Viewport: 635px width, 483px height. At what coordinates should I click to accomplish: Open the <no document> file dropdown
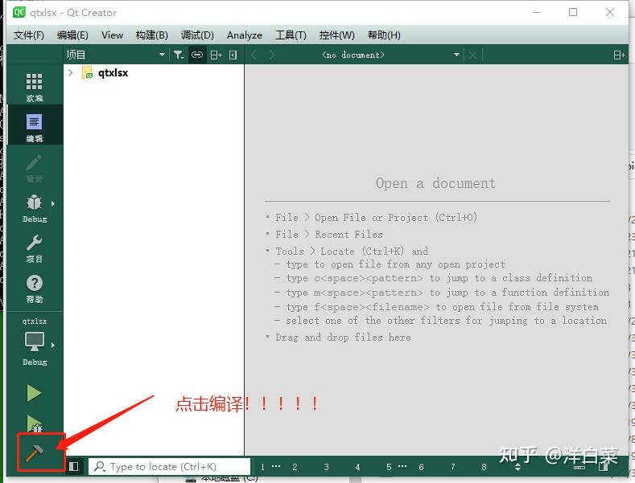tap(391, 55)
